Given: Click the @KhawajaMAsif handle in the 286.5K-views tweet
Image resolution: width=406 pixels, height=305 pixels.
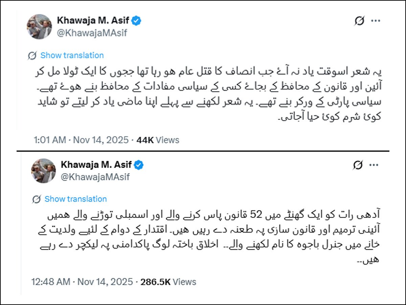Looking at the screenshot, I should 95,177.
